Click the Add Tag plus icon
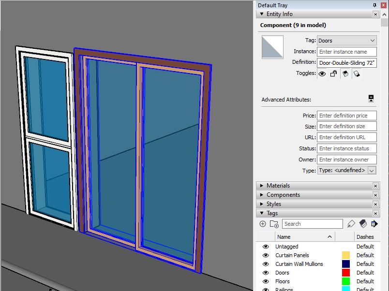This screenshot has height=291, width=389. pos(263,224)
